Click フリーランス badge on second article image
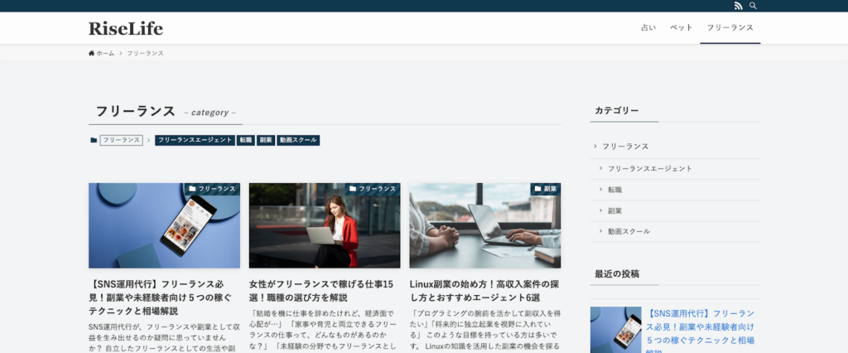 pyautogui.click(x=373, y=189)
